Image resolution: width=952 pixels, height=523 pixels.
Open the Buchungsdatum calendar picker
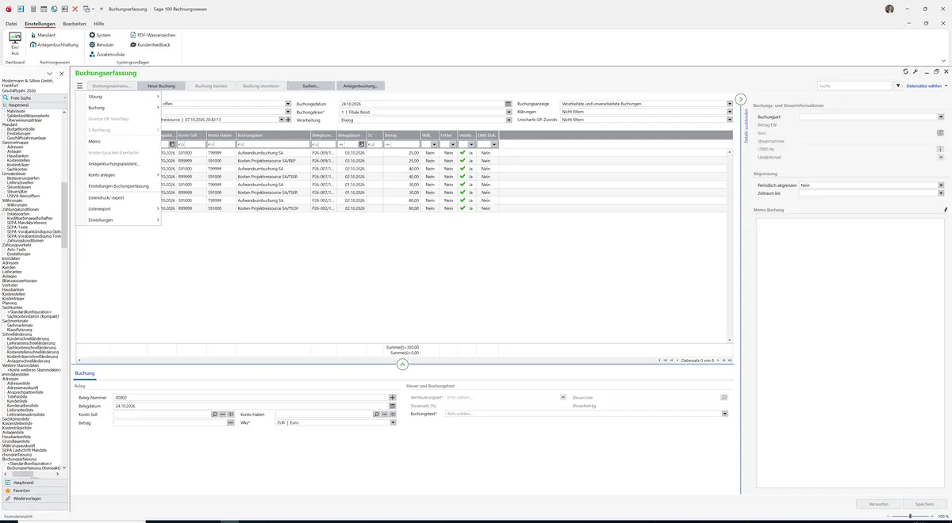pyautogui.click(x=509, y=104)
